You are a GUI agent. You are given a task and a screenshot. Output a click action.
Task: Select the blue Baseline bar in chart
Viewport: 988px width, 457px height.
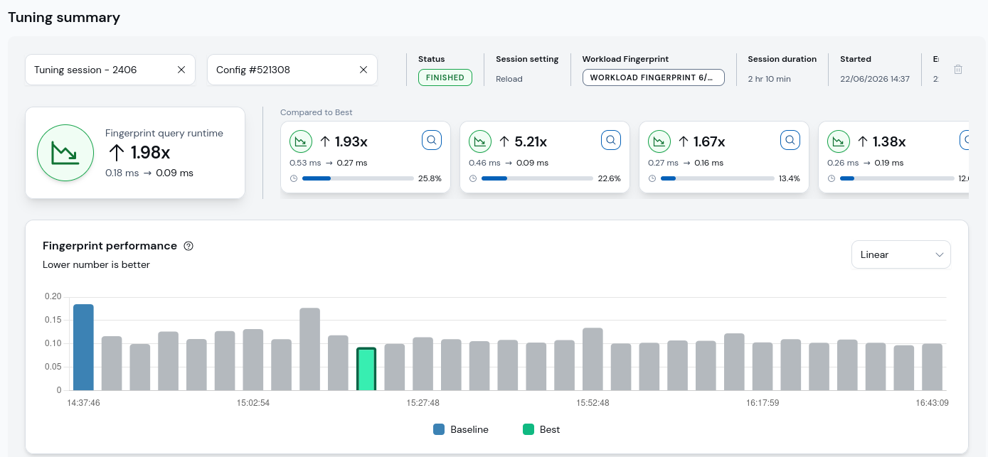point(84,348)
